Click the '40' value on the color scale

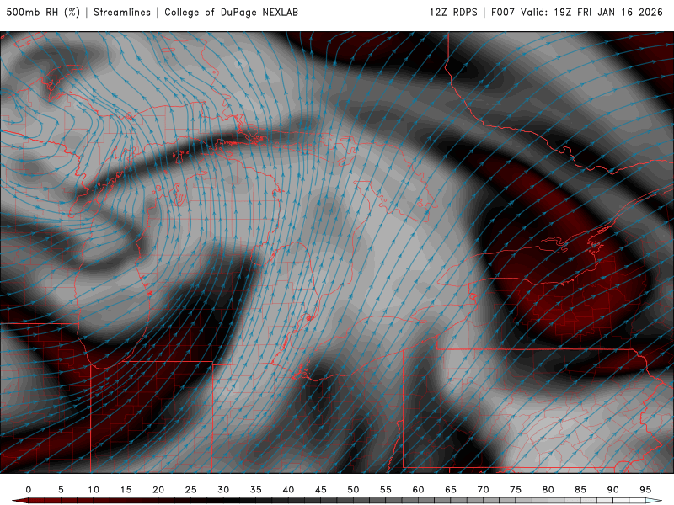[288, 490]
